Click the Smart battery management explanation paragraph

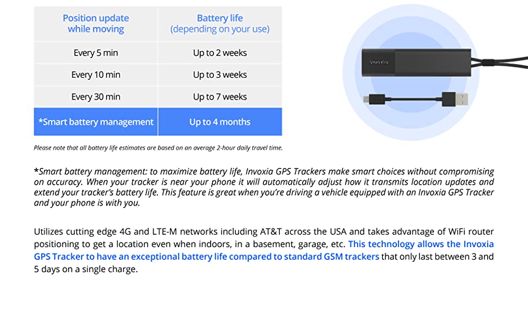pyautogui.click(x=263, y=187)
